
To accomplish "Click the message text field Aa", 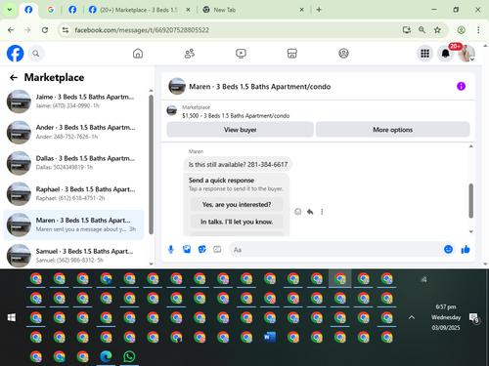I will 335,250.
